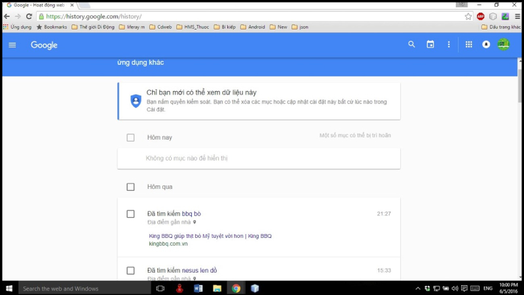Open File Explorer from taskbar

coord(217,288)
